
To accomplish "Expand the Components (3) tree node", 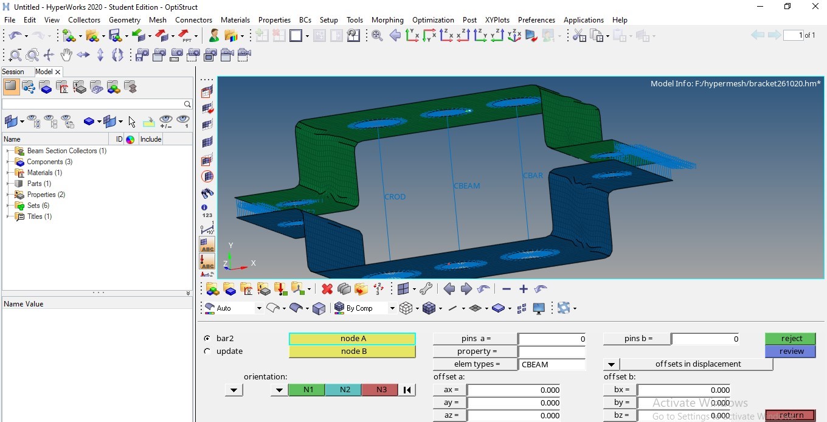I will (x=8, y=162).
